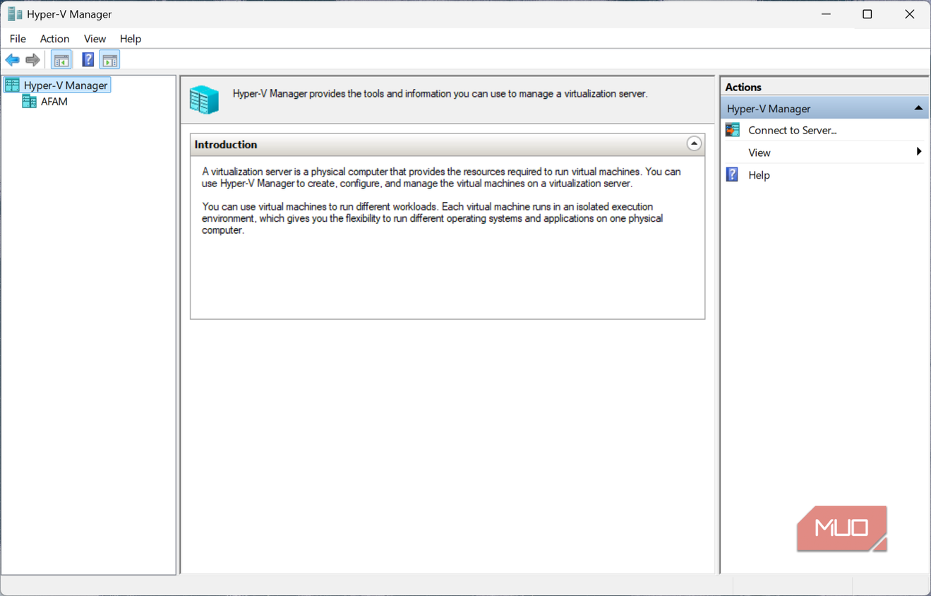Image resolution: width=931 pixels, height=596 pixels.
Task: Toggle Show/Hide Console Tree toolbar icon
Action: click(61, 60)
